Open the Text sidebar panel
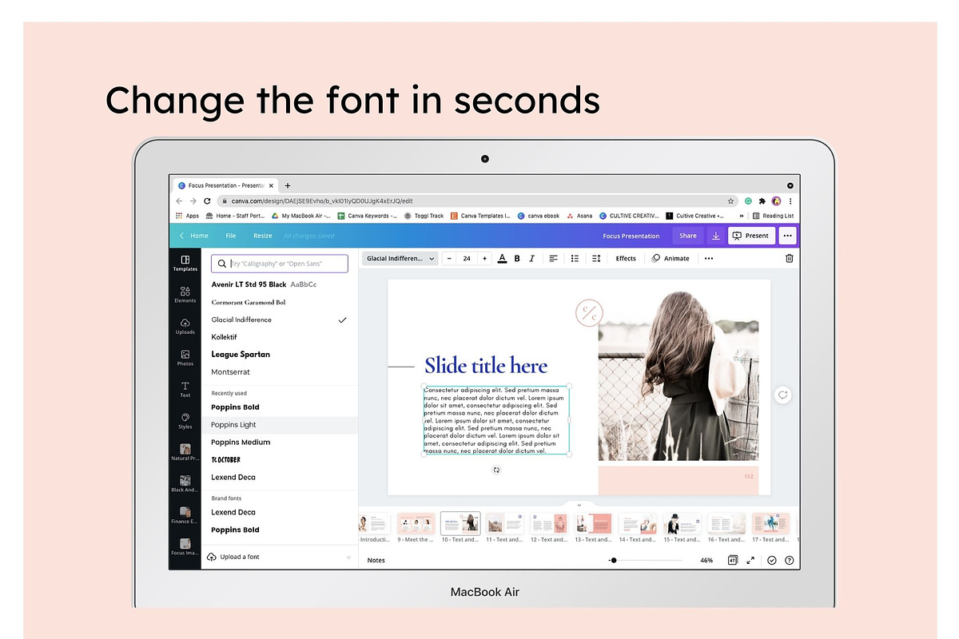This screenshot has width=959, height=639. (x=185, y=389)
